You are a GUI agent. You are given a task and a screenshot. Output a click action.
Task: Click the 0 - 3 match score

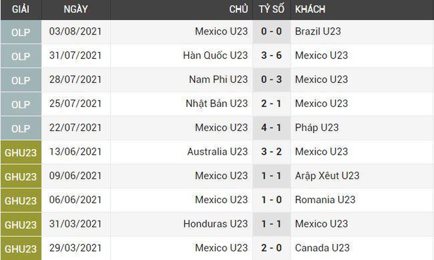click(x=272, y=80)
